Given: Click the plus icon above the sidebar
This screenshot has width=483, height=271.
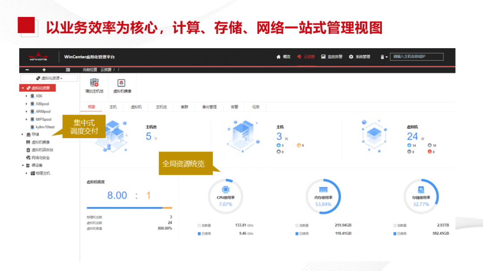Looking at the screenshot, I should pos(44,70).
